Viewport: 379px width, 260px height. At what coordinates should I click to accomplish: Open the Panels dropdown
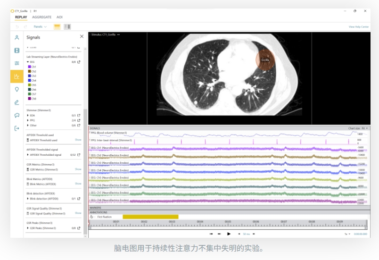[x=40, y=27]
